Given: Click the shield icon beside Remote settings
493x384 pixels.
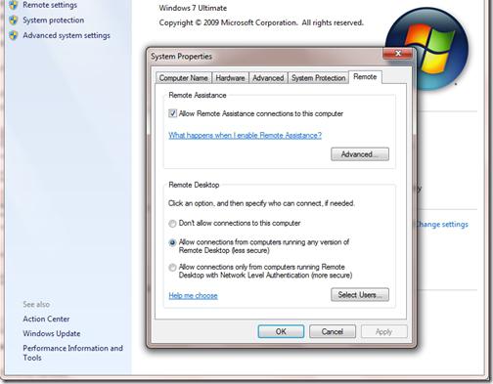Looking at the screenshot, I should point(14,5).
